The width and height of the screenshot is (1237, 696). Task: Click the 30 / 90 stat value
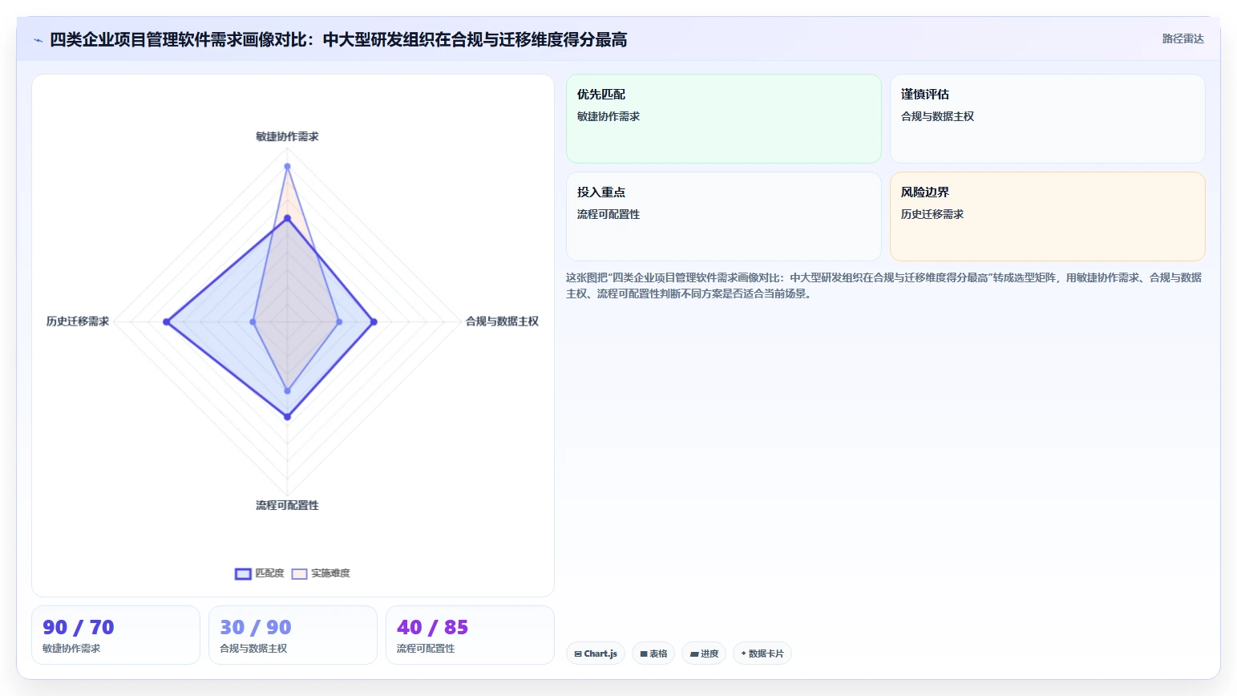click(256, 627)
